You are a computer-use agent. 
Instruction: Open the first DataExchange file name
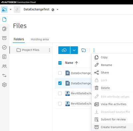coord(81,73)
